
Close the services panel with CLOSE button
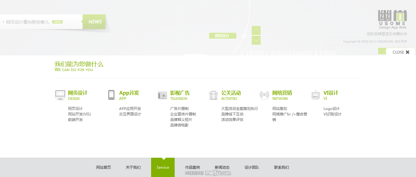401,52
